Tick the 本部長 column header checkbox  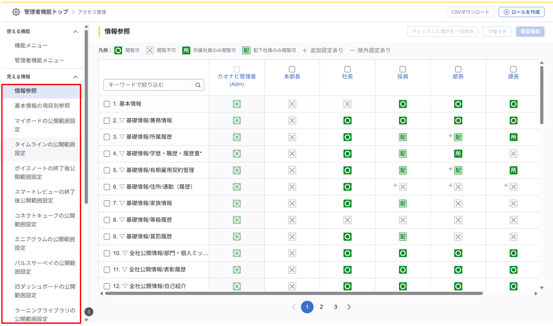pos(292,69)
